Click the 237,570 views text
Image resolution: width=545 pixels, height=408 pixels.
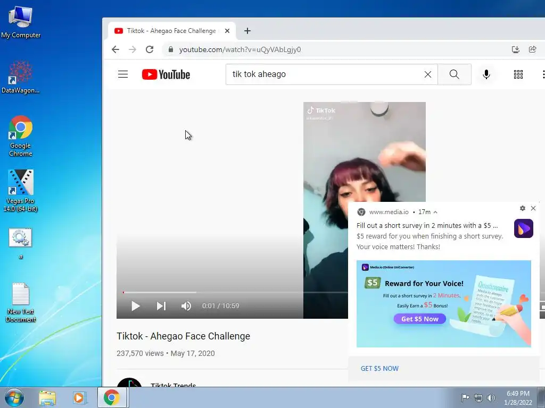tap(140, 353)
